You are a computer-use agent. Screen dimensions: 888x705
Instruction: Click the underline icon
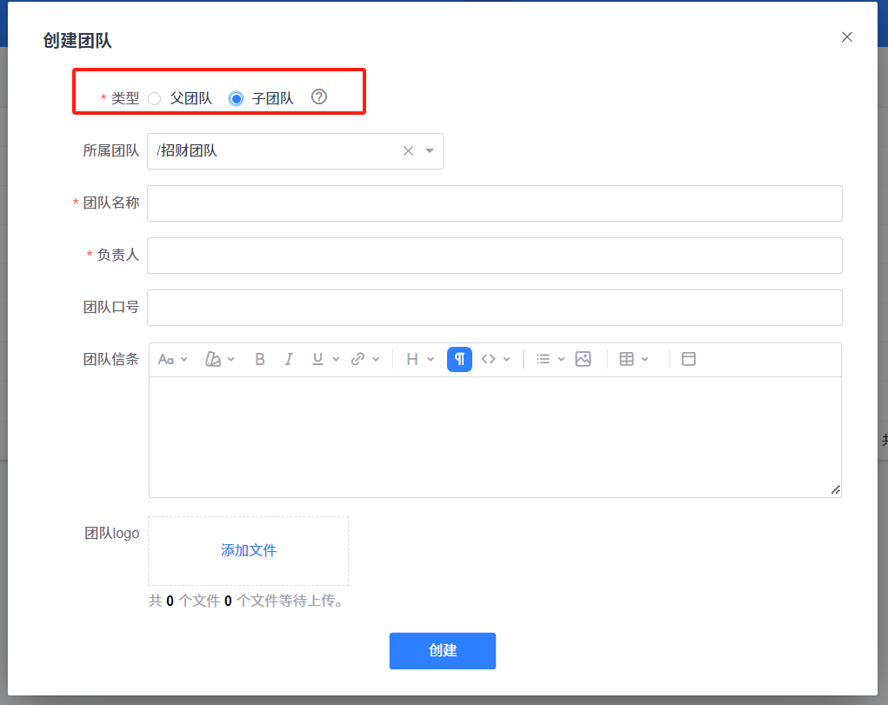click(x=317, y=359)
